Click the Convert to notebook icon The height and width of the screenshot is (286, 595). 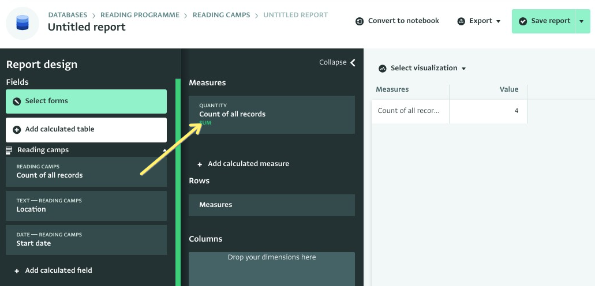point(360,21)
